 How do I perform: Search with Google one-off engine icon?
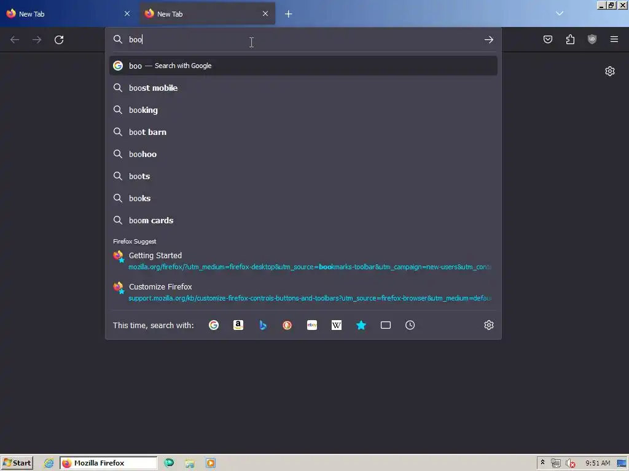click(214, 325)
